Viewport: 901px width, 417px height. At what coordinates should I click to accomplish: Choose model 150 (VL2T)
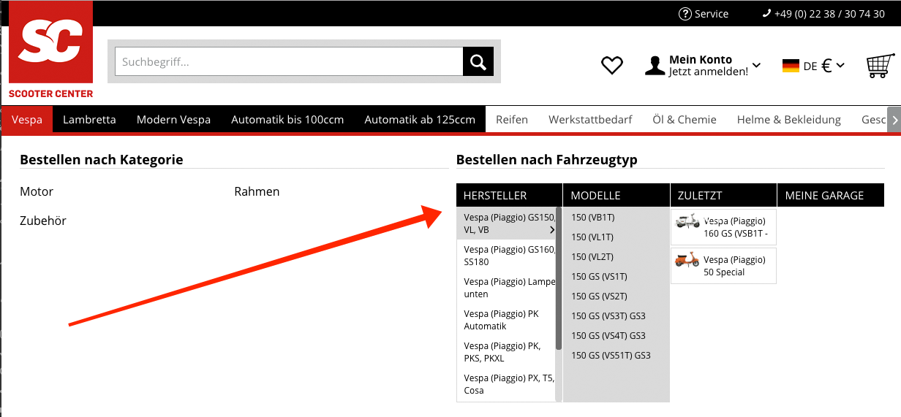click(592, 257)
